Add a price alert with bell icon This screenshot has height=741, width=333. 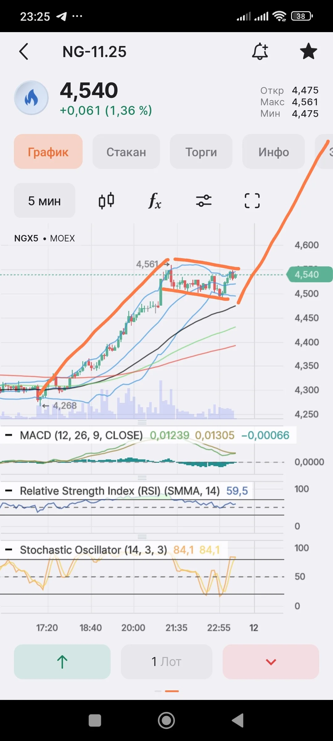click(260, 51)
